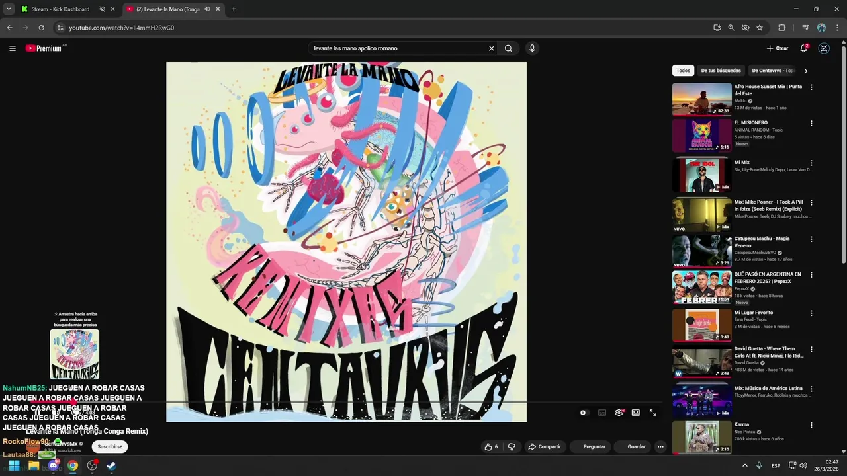The width and height of the screenshot is (847, 476).
Task: Open the Mi Mix playlist thumbnail
Action: [701, 175]
